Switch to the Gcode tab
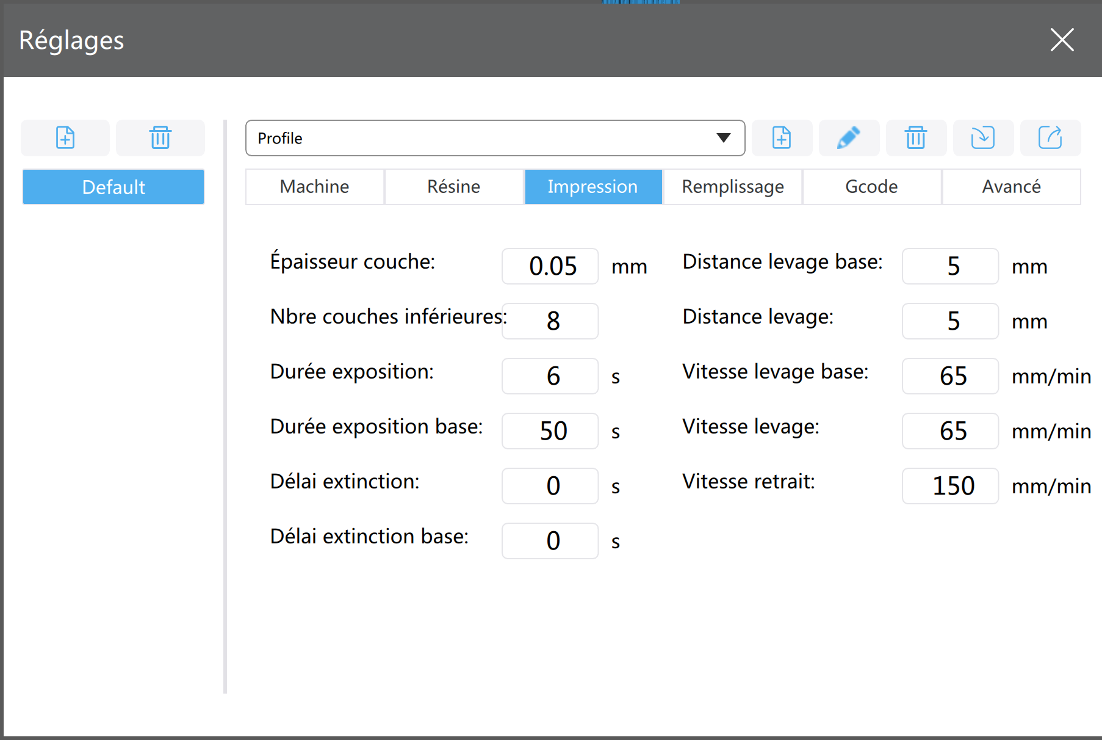 tap(872, 187)
